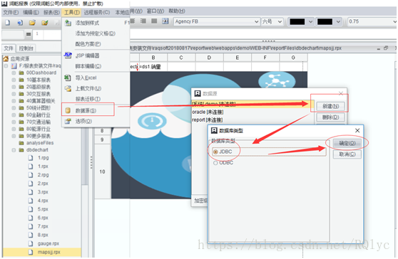Click the cell reference input box
The image size is (398, 259).
point(13,34)
